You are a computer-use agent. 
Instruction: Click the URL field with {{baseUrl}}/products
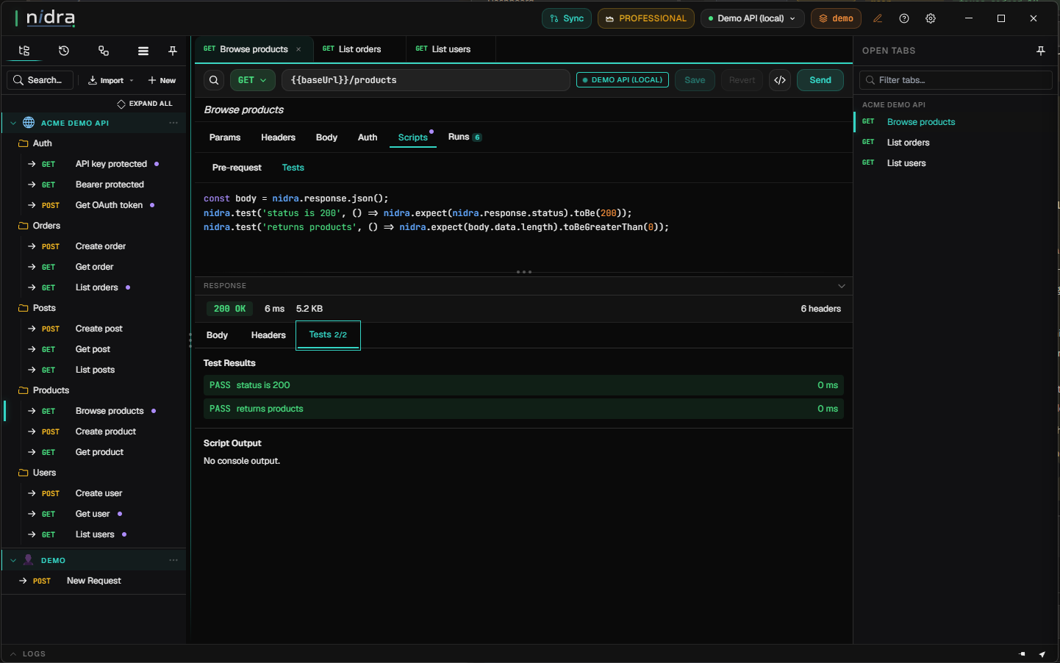(426, 80)
